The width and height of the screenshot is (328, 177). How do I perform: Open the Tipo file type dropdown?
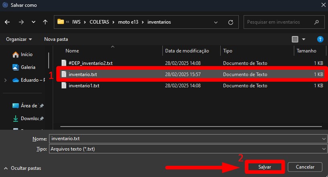pos(324,149)
